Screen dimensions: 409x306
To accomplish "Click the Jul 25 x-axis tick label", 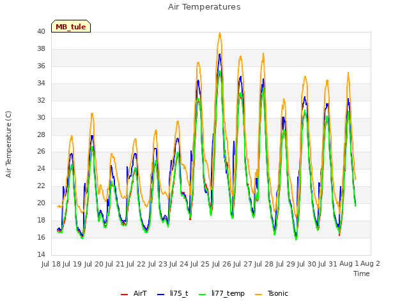I will [200, 264].
